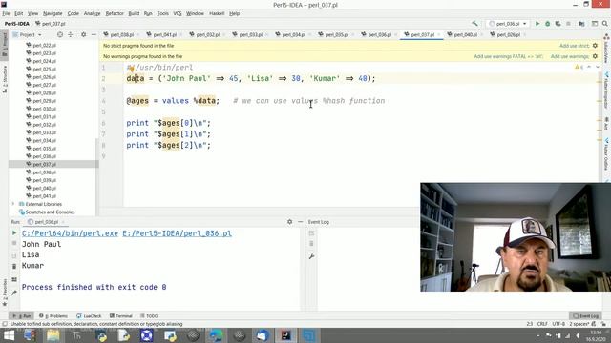The image size is (611, 343).
Task: Open Event Log wrench settings icon
Action: (311, 256)
